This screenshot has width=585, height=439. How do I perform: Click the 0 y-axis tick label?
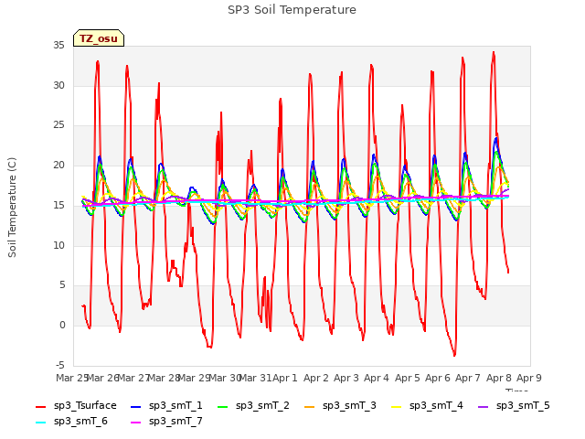pos(62,326)
